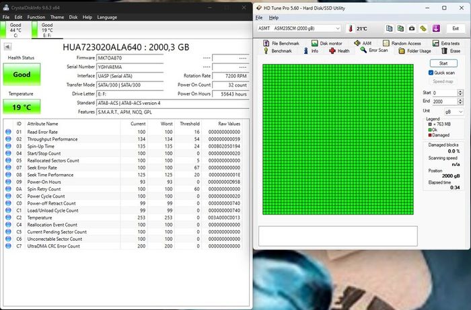Open the Extra tests tab

445,43
